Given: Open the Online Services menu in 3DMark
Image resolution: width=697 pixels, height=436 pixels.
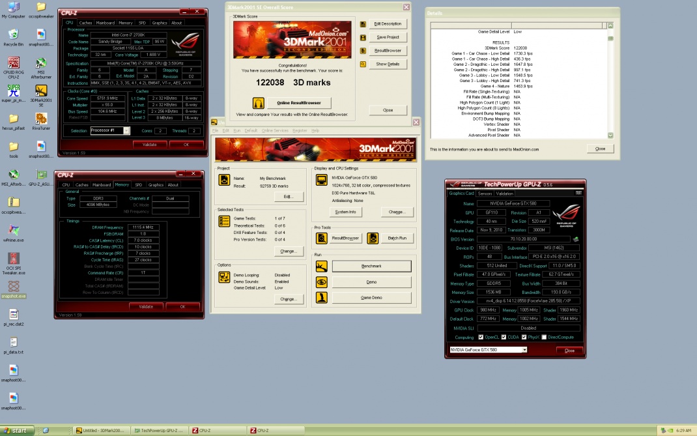Looking at the screenshot, I should [275, 131].
